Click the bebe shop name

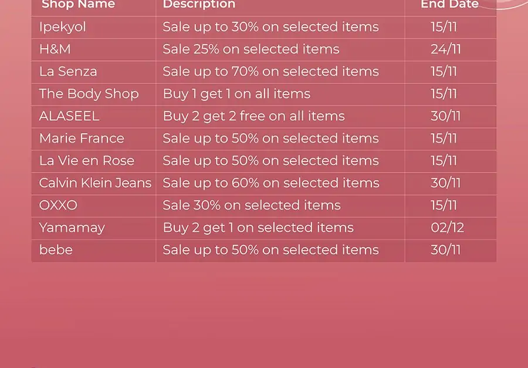click(56, 250)
